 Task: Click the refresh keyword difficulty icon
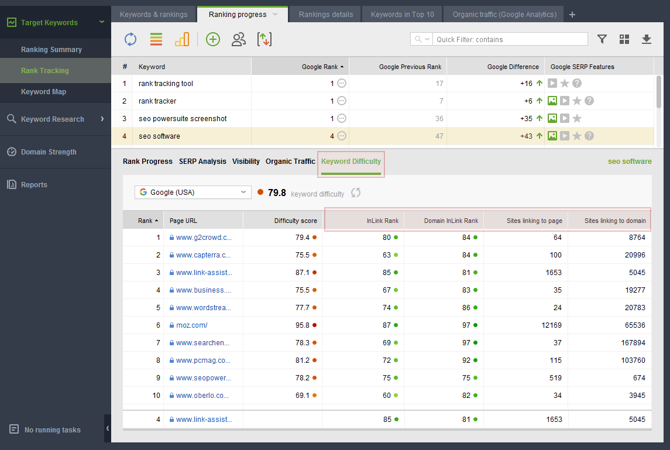pyautogui.click(x=356, y=193)
